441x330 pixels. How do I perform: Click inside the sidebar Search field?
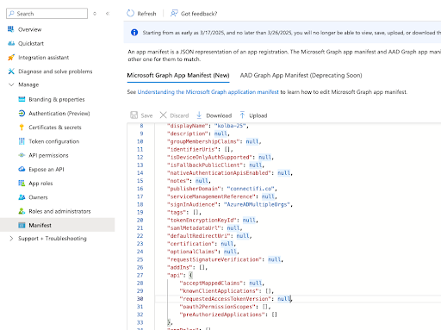point(47,13)
